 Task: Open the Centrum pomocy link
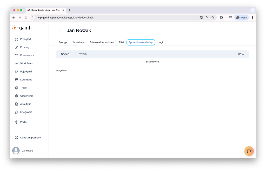30,138
